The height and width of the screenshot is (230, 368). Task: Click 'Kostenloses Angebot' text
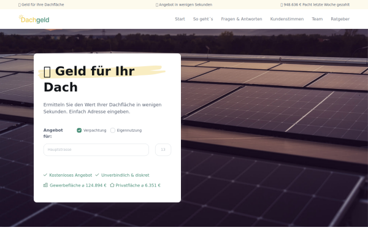pos(71,175)
